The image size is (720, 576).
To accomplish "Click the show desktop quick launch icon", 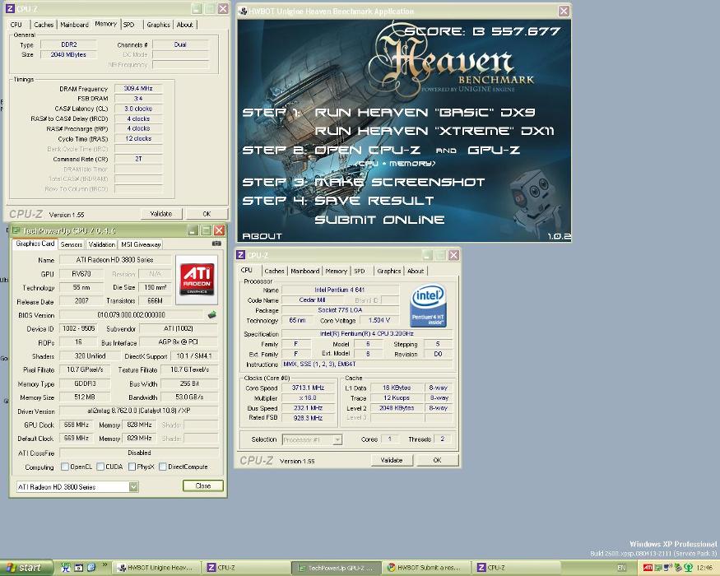I will click(78, 568).
